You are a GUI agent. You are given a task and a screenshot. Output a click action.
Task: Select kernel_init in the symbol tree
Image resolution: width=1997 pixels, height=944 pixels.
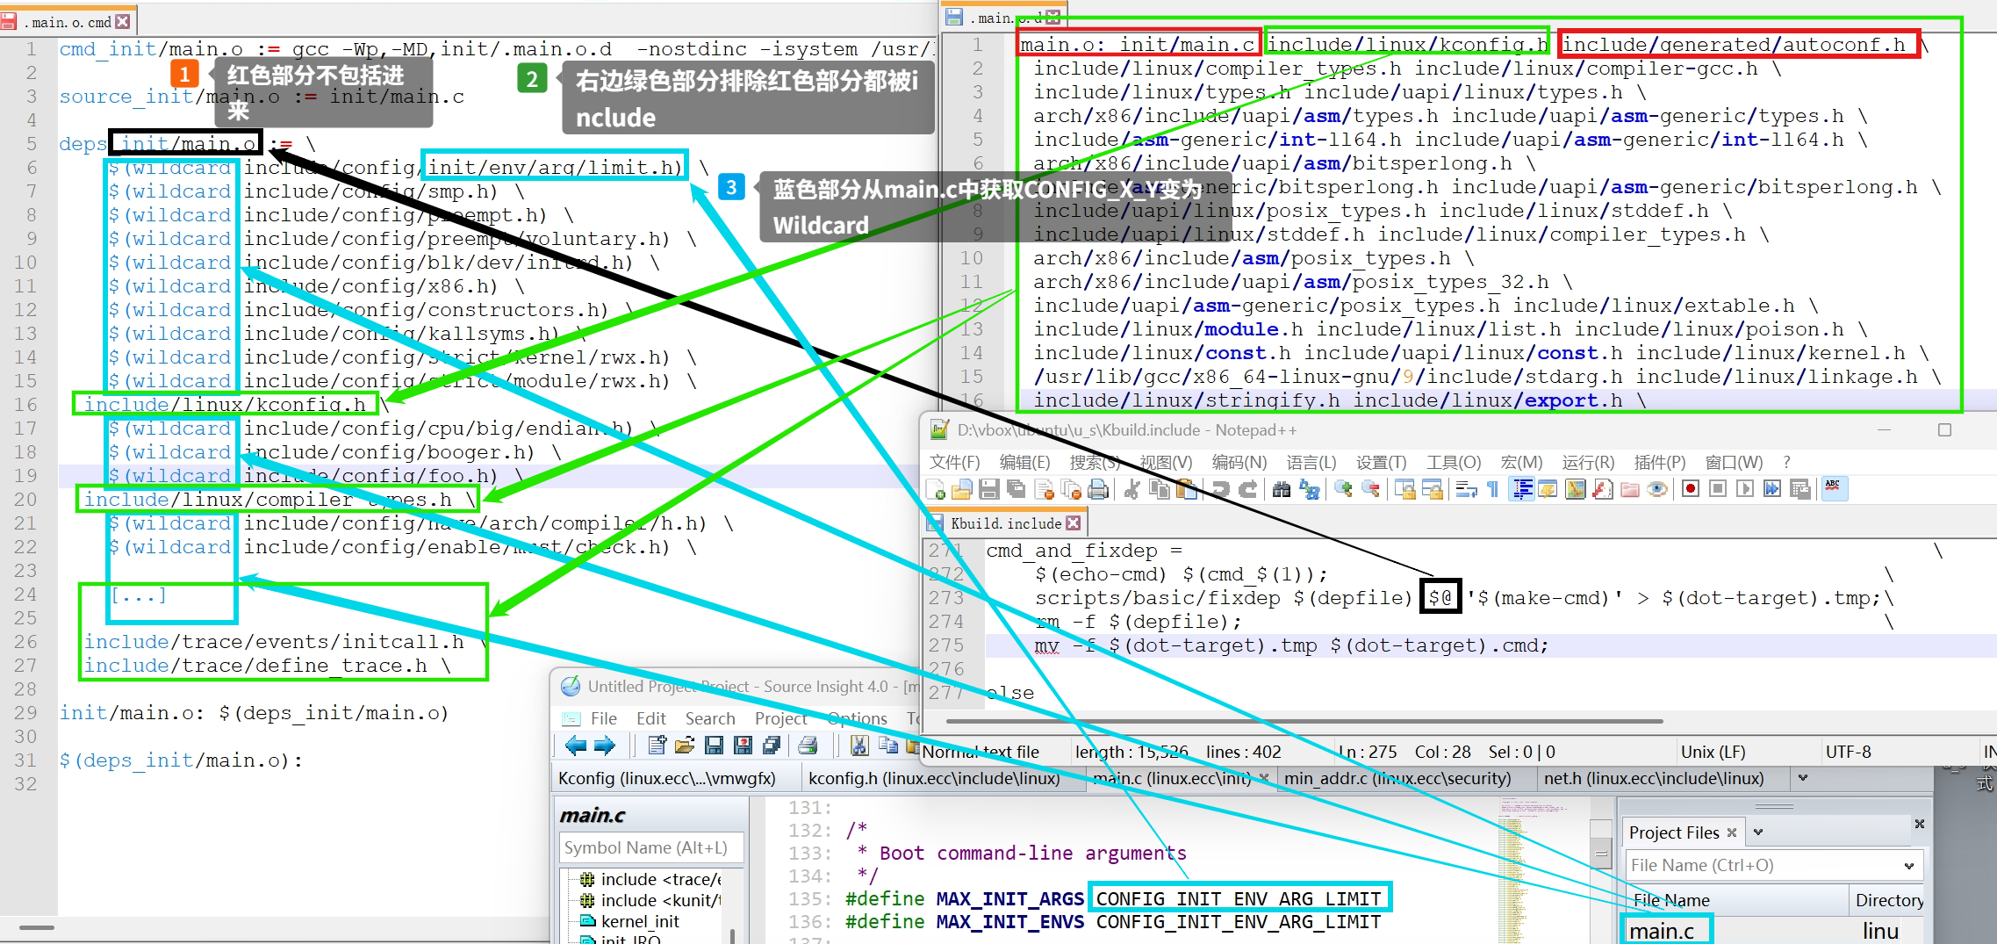tap(640, 921)
